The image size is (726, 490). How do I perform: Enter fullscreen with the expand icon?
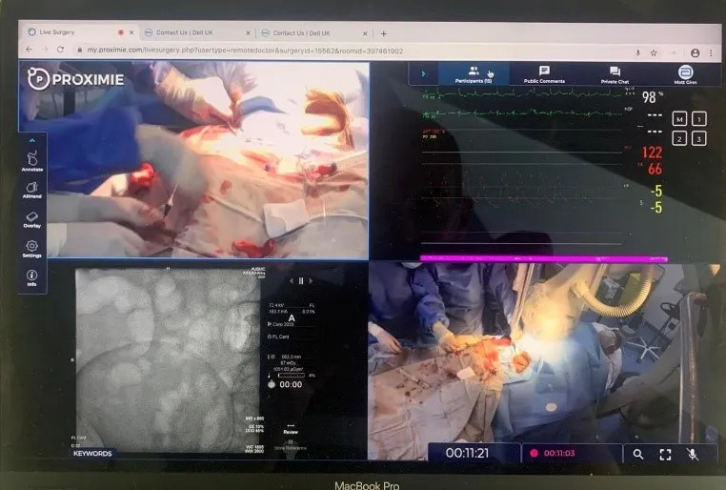point(665,455)
